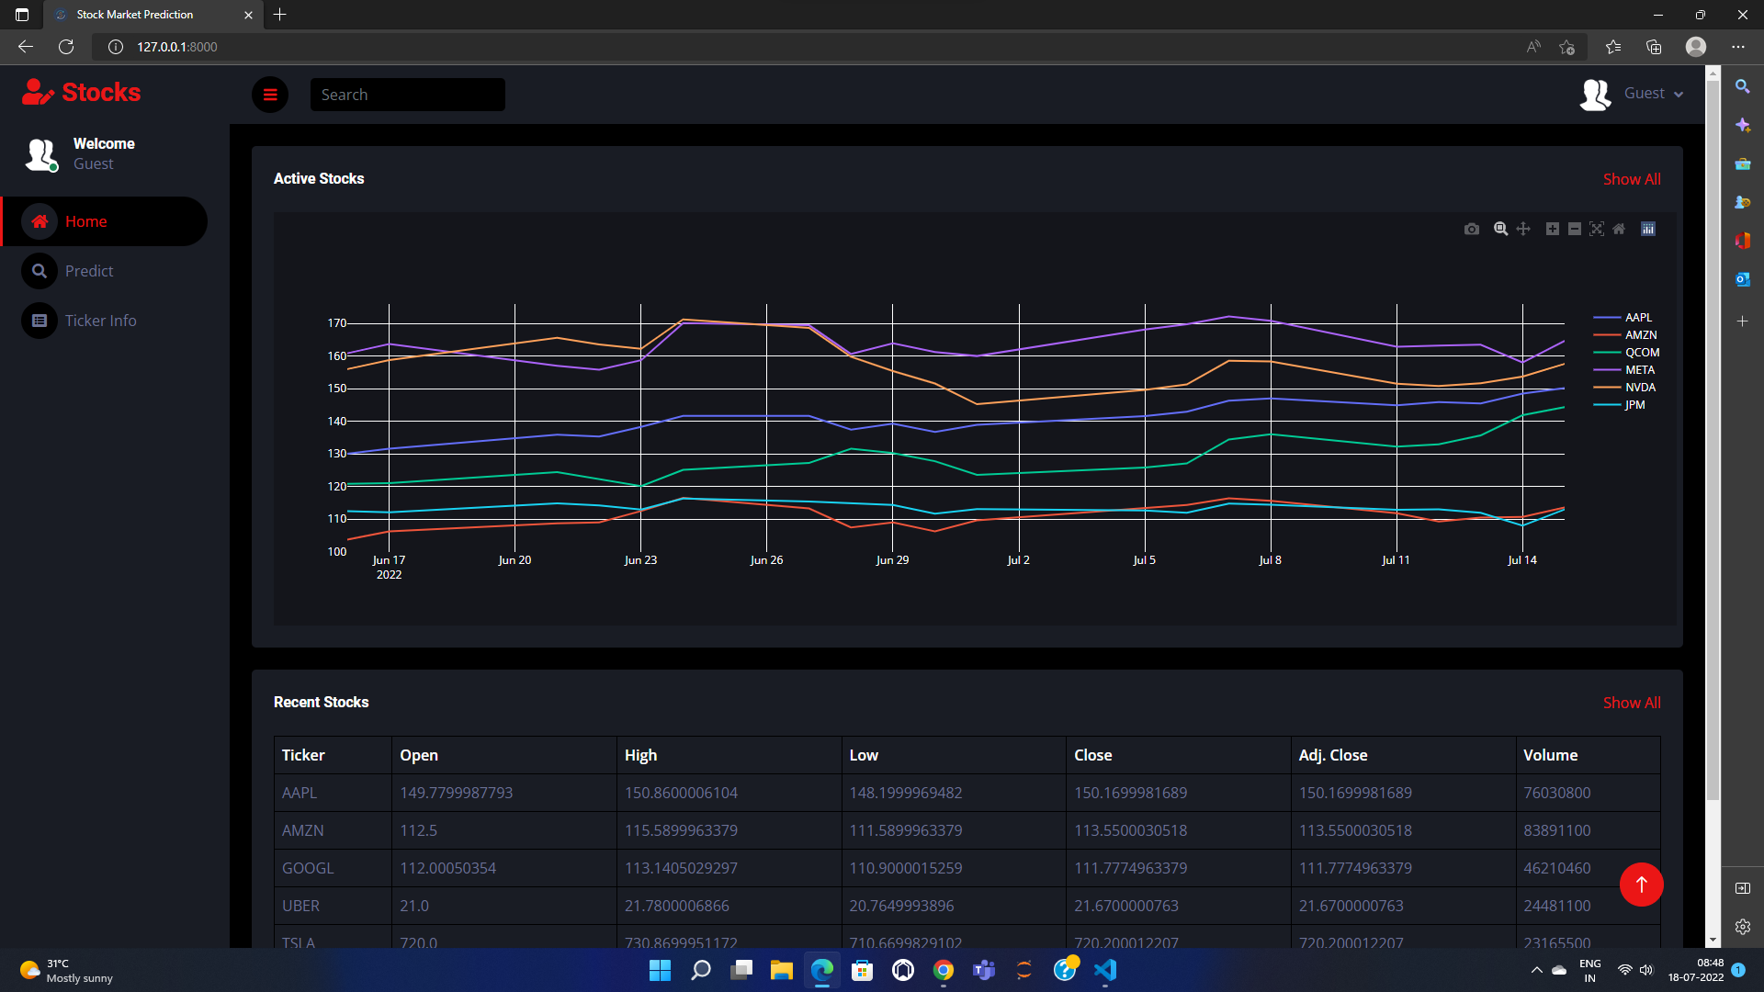Autoscale the Active Stocks chart
Viewport: 1764px width, 992px height.
[1597, 229]
